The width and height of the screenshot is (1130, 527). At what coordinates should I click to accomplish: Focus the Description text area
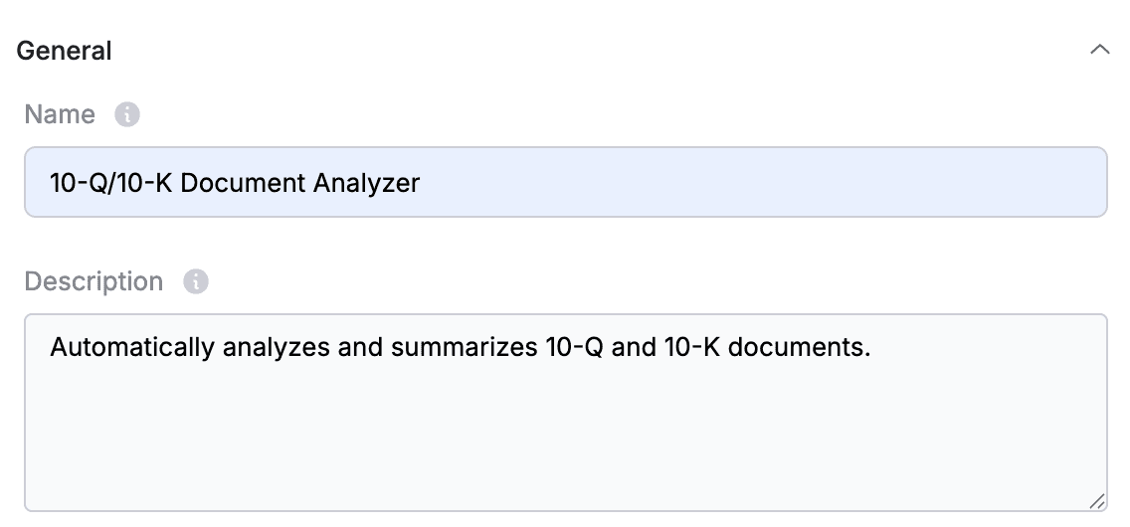[566, 413]
